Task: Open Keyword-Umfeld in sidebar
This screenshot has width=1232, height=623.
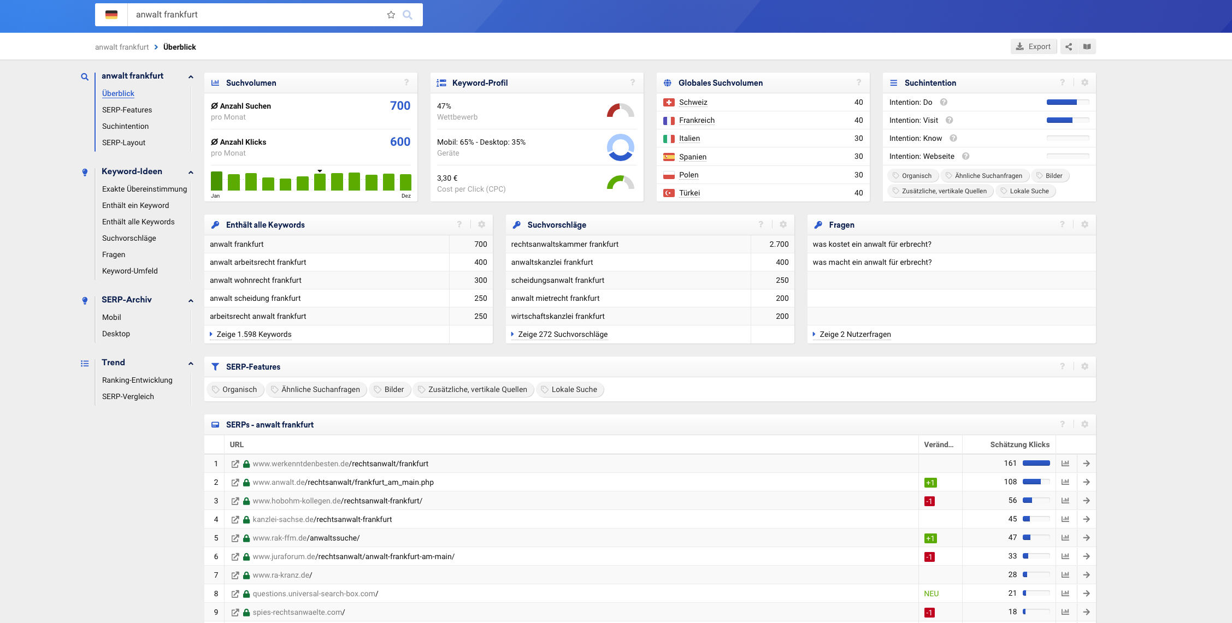Action: pyautogui.click(x=129, y=271)
